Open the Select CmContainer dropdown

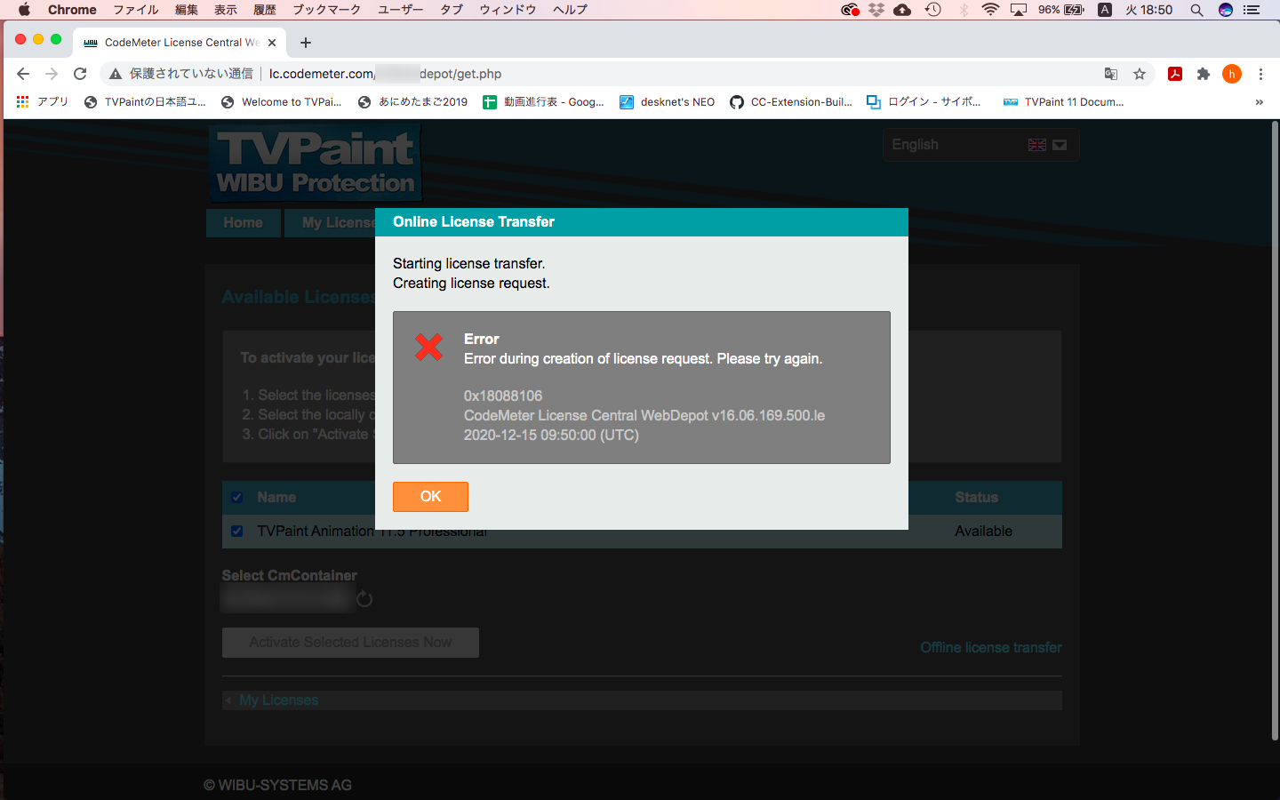287,599
